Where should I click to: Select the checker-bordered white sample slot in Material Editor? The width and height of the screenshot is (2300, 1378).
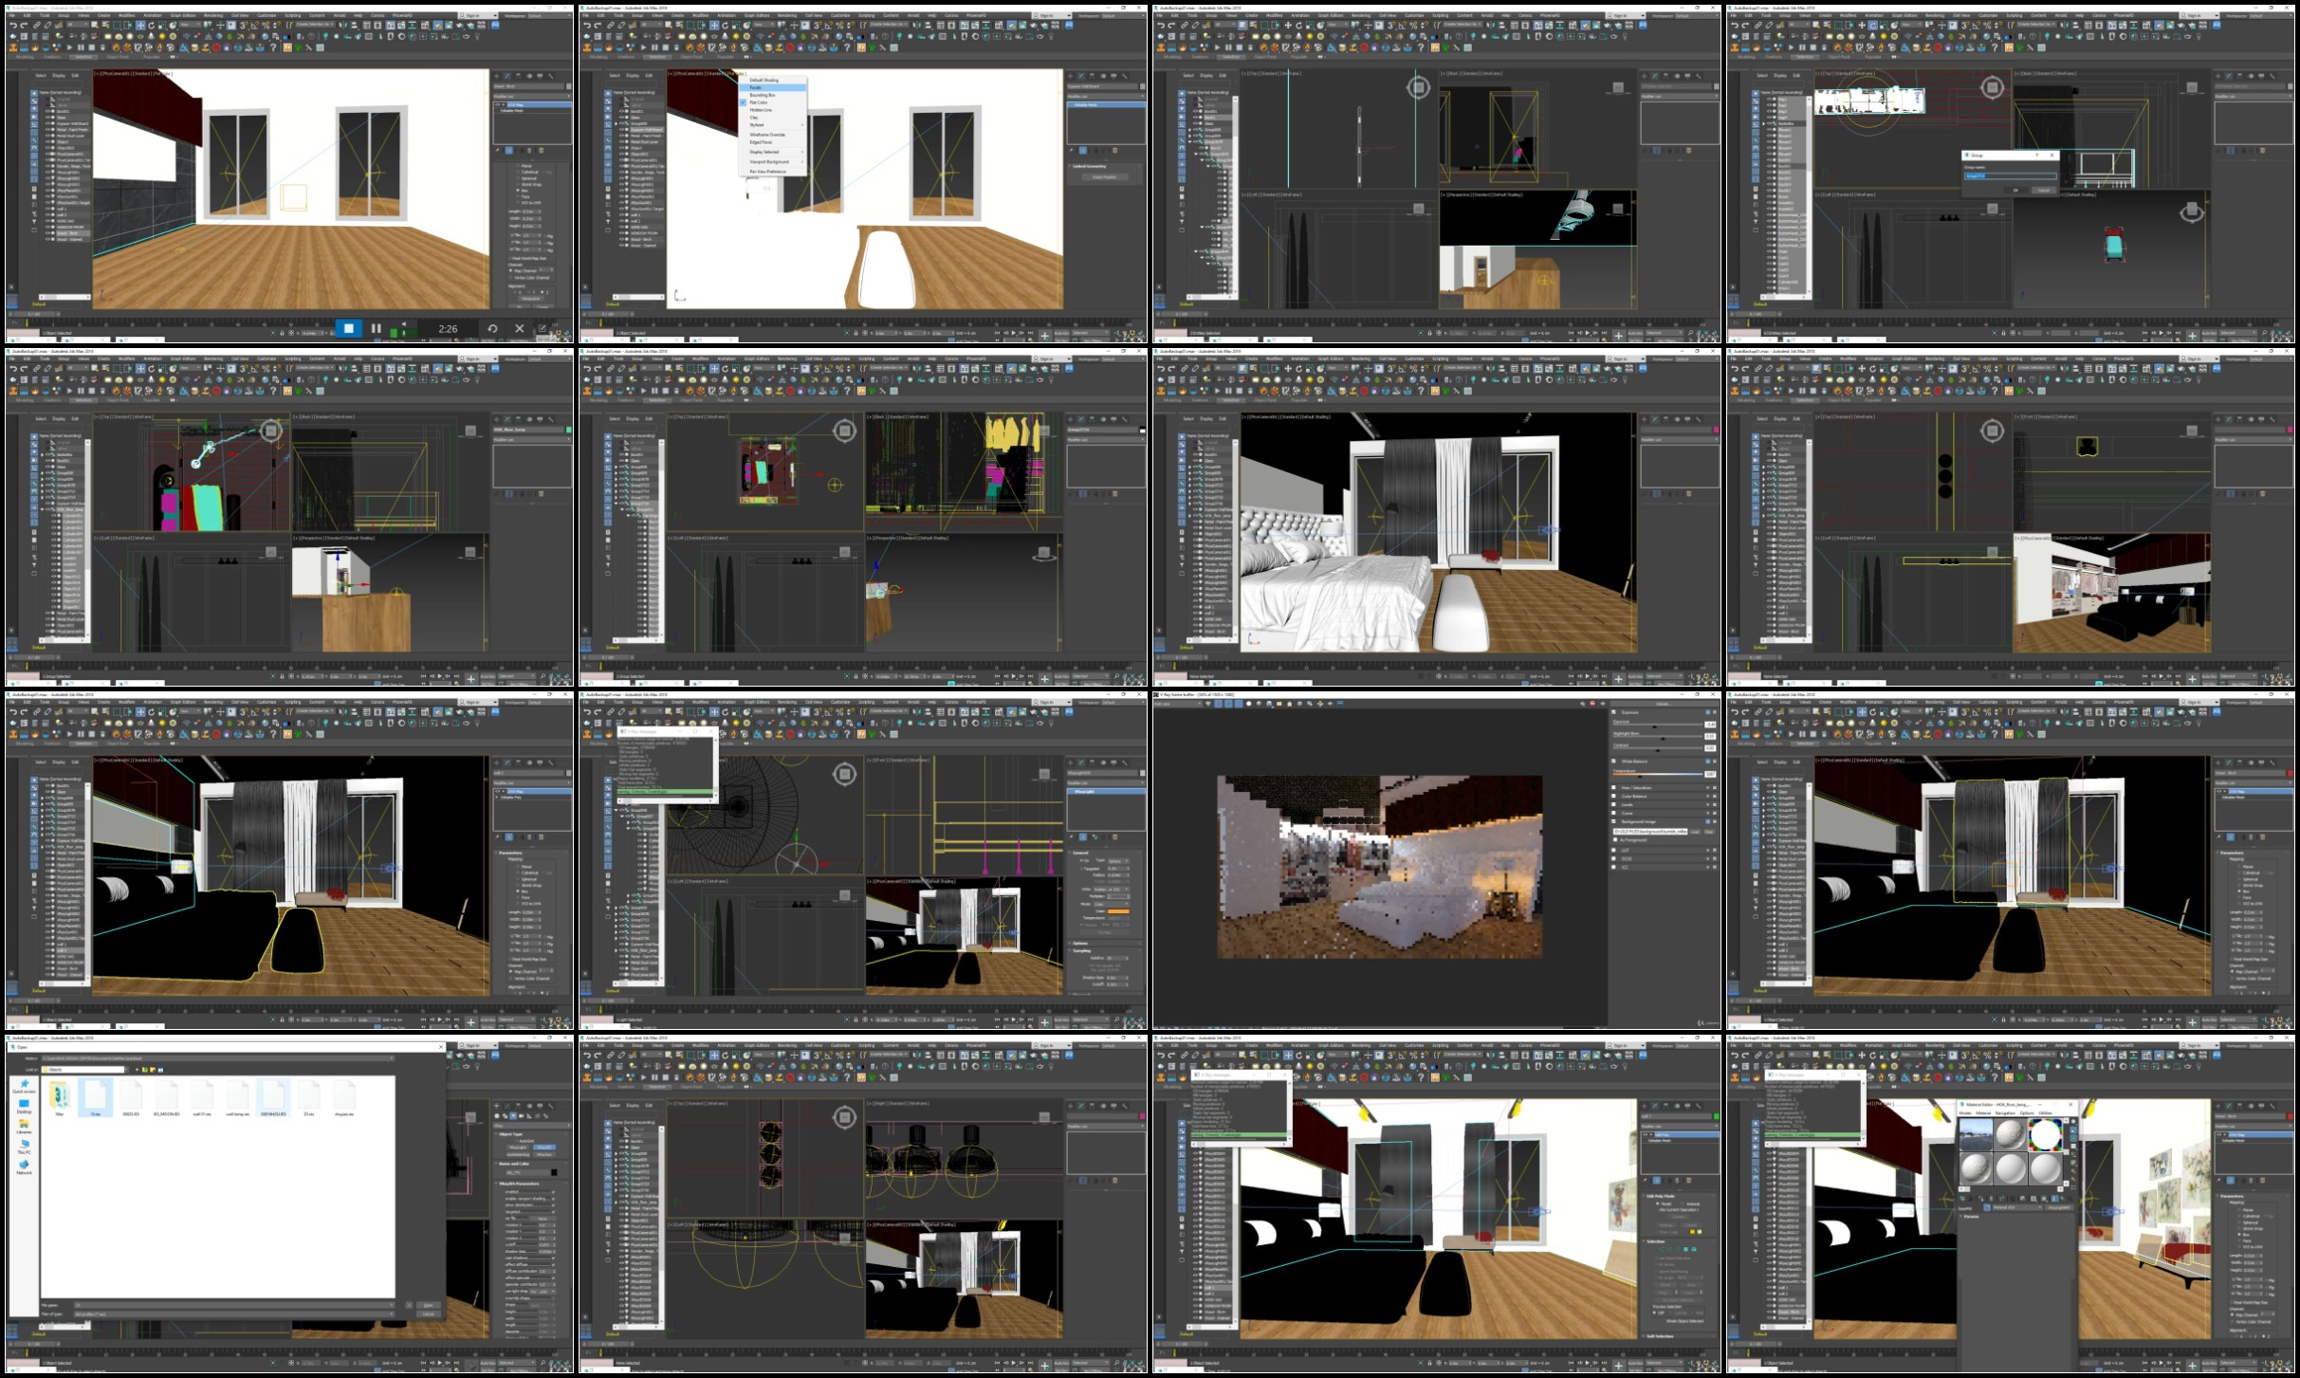click(x=2045, y=1135)
